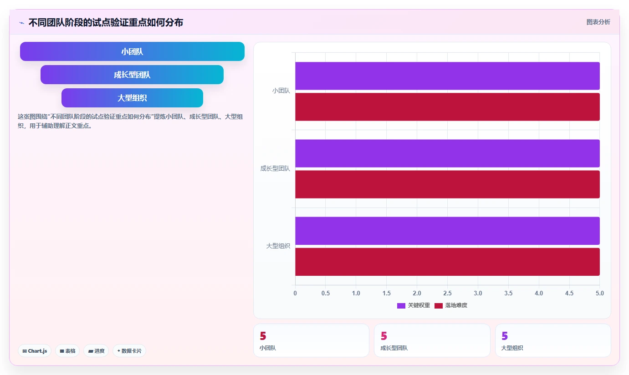Open the 成长型团队 data card showing 5
The width and height of the screenshot is (629, 375).
(432, 340)
